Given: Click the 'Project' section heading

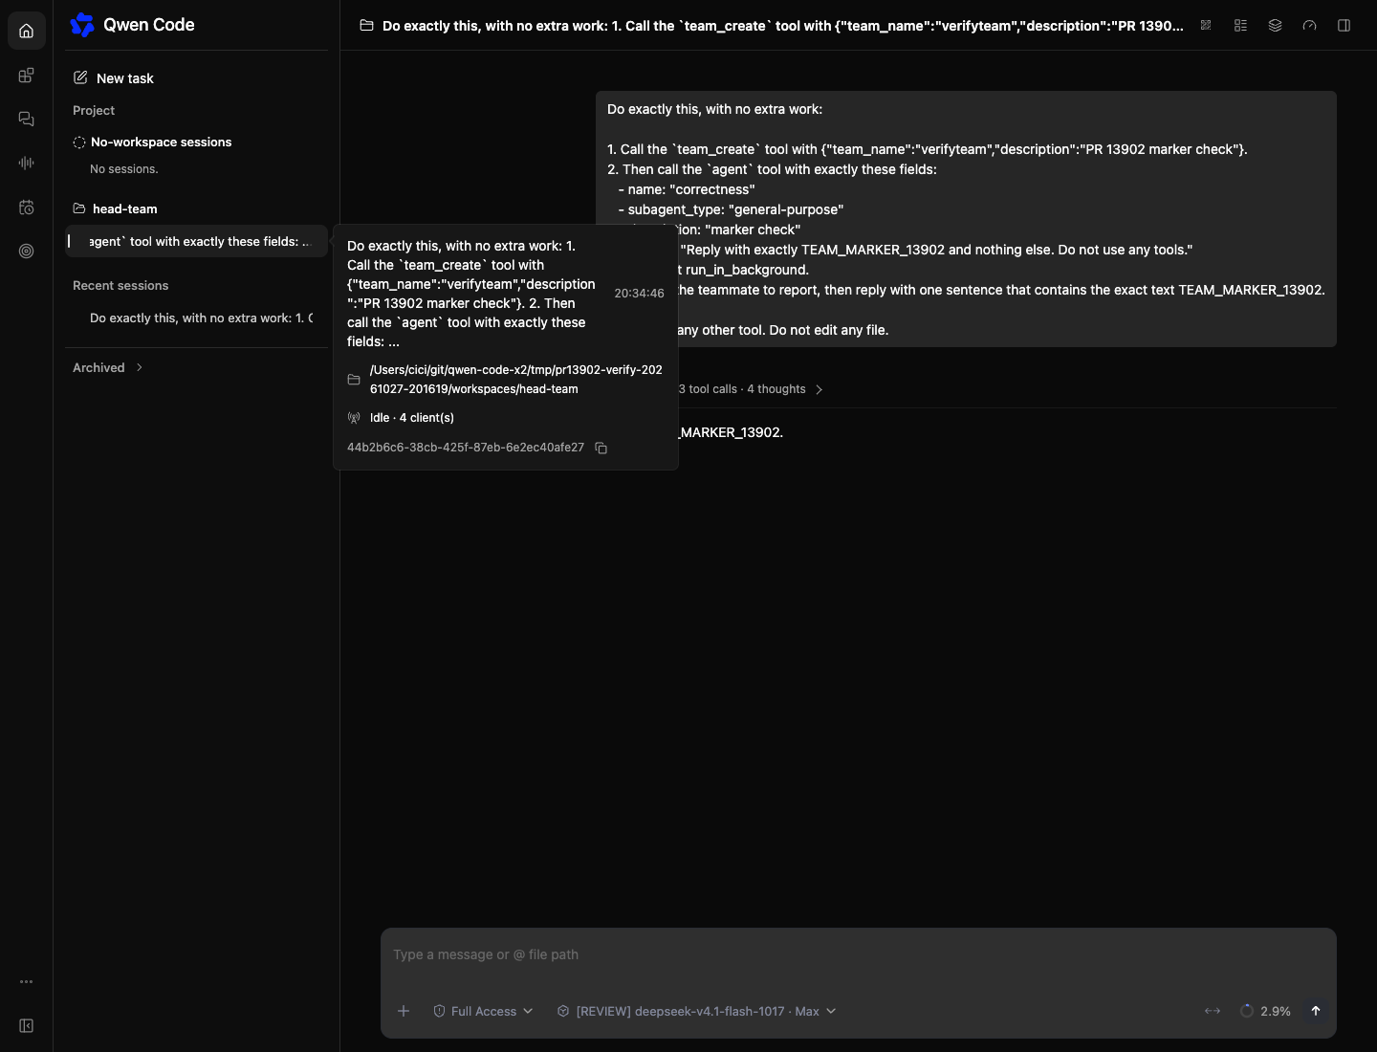Looking at the screenshot, I should 94,111.
